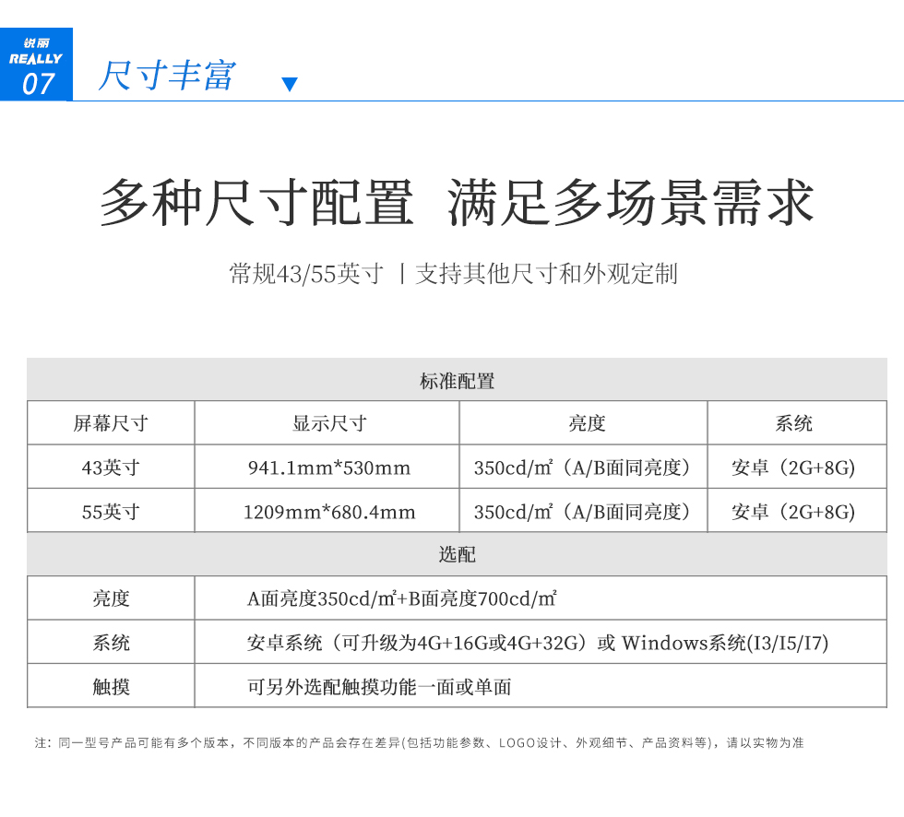Screen dimensions: 904x817
Task: Click the 350cd/㎡ brightness cell in the 43英寸 row
Action: (x=583, y=467)
